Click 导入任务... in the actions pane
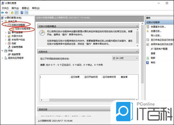 [156, 36]
